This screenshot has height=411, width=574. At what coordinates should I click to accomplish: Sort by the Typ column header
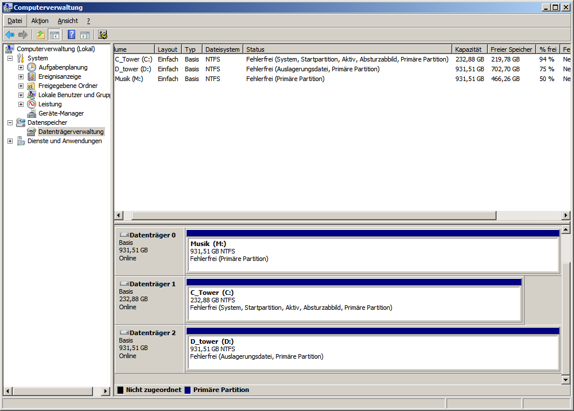point(192,49)
